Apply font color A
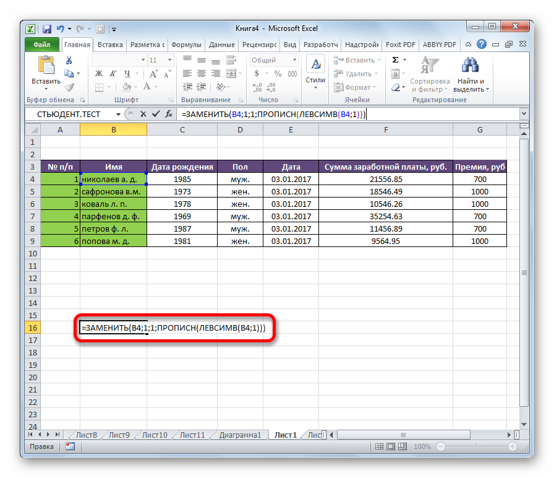Image resolution: width=554 pixels, height=478 pixels. [x=147, y=87]
